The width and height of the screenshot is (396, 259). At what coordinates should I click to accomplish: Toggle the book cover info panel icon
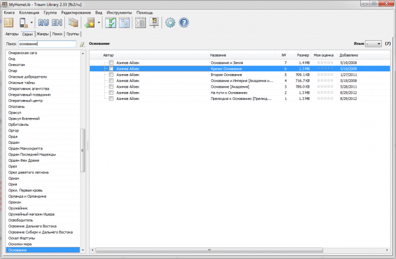[154, 23]
